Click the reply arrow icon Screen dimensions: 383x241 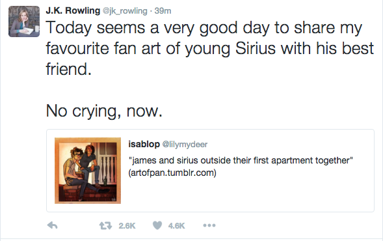click(52, 225)
